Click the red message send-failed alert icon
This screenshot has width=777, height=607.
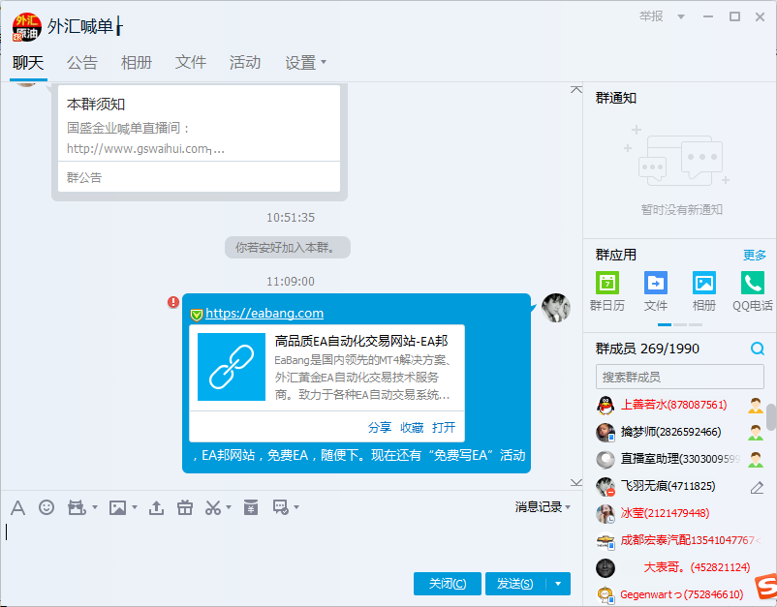tap(173, 302)
